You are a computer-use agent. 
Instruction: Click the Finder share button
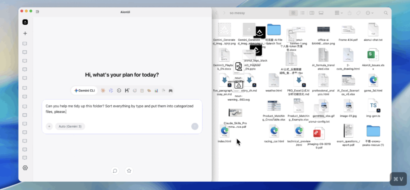coord(350,13)
